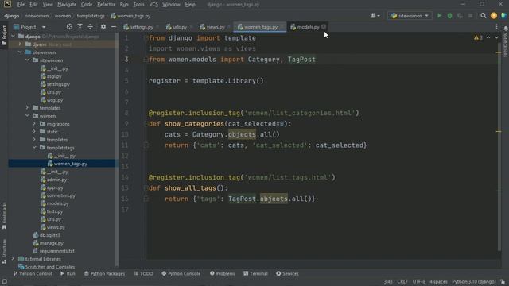Image resolution: width=509 pixels, height=286 pixels.
Task: Toggle tool window quick access icon
Action: pyautogui.click(x=4, y=281)
